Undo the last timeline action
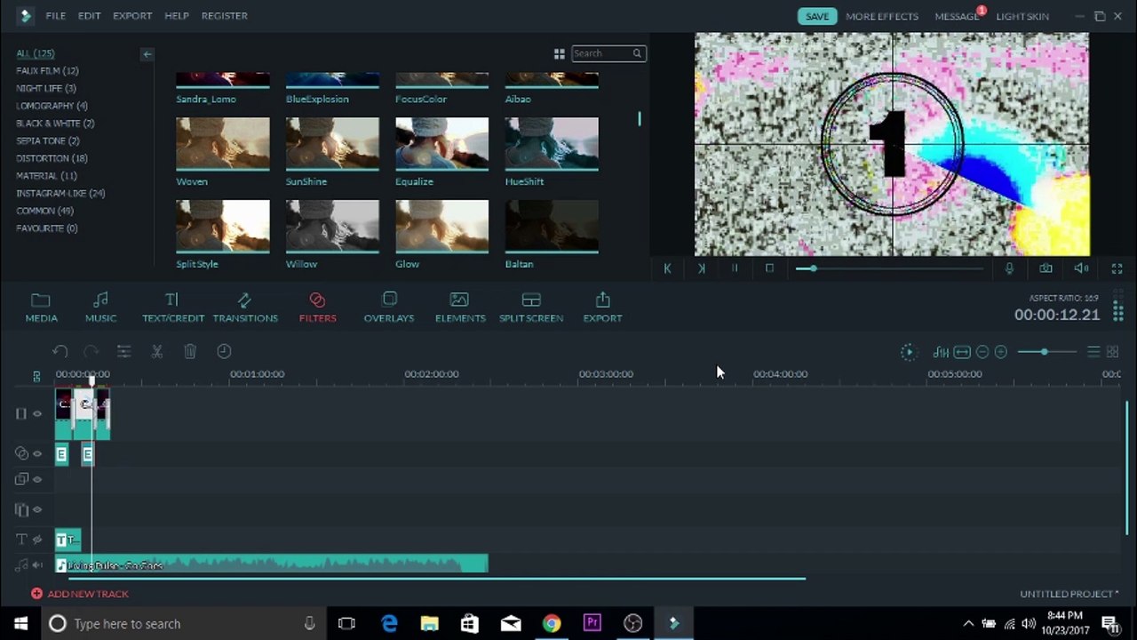1137x640 pixels. click(60, 352)
